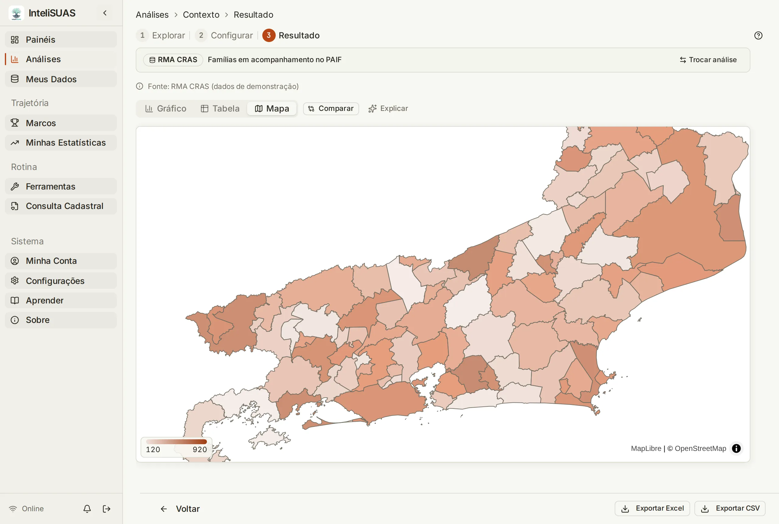This screenshot has width=779, height=524.
Task: Select the Mapa view tab
Action: [x=272, y=109]
